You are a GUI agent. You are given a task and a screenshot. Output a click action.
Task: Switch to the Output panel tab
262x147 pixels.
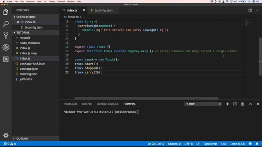click(87, 104)
